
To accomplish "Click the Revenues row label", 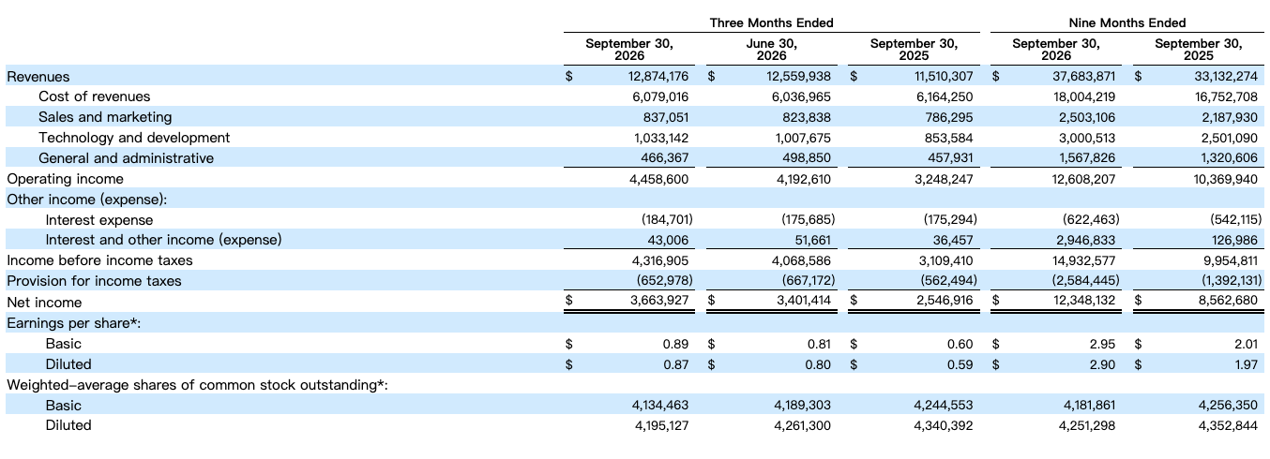I will point(38,77).
